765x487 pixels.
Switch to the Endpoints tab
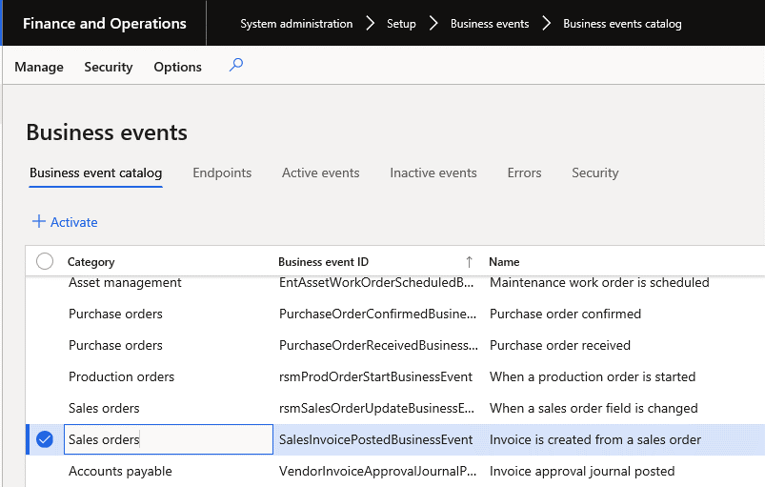(x=222, y=172)
